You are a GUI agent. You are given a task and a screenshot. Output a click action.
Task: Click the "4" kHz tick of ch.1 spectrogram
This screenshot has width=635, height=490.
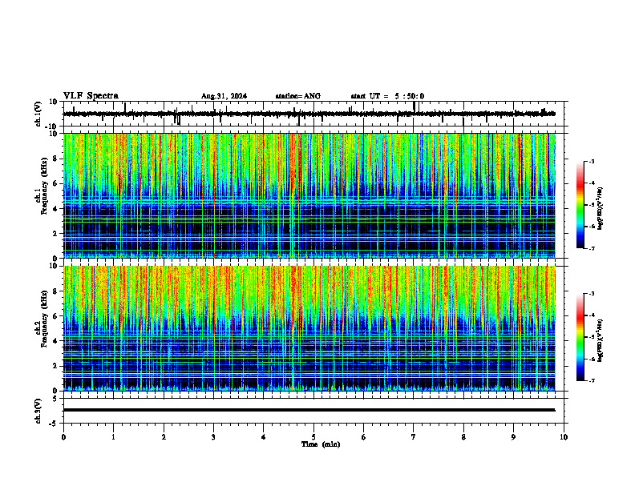(55, 209)
